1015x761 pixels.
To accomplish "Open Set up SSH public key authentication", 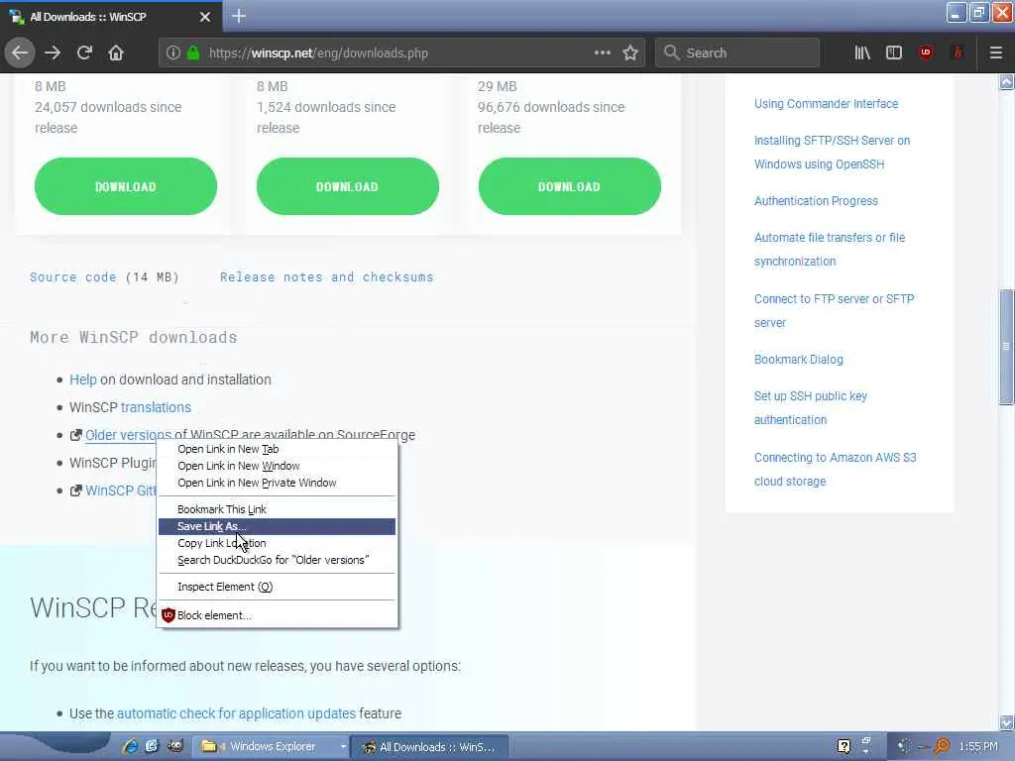I will (x=811, y=407).
